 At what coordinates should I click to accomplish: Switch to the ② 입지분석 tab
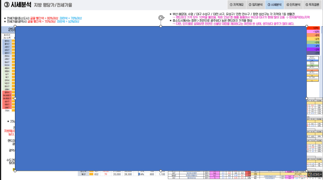point(256,5)
